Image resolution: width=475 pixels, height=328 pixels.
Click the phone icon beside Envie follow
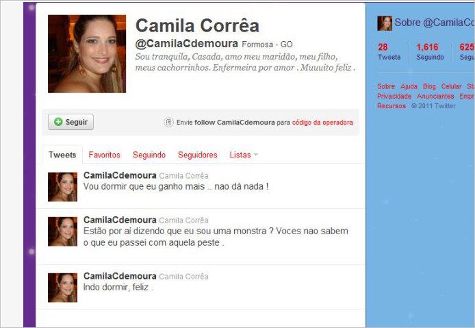pos(169,123)
